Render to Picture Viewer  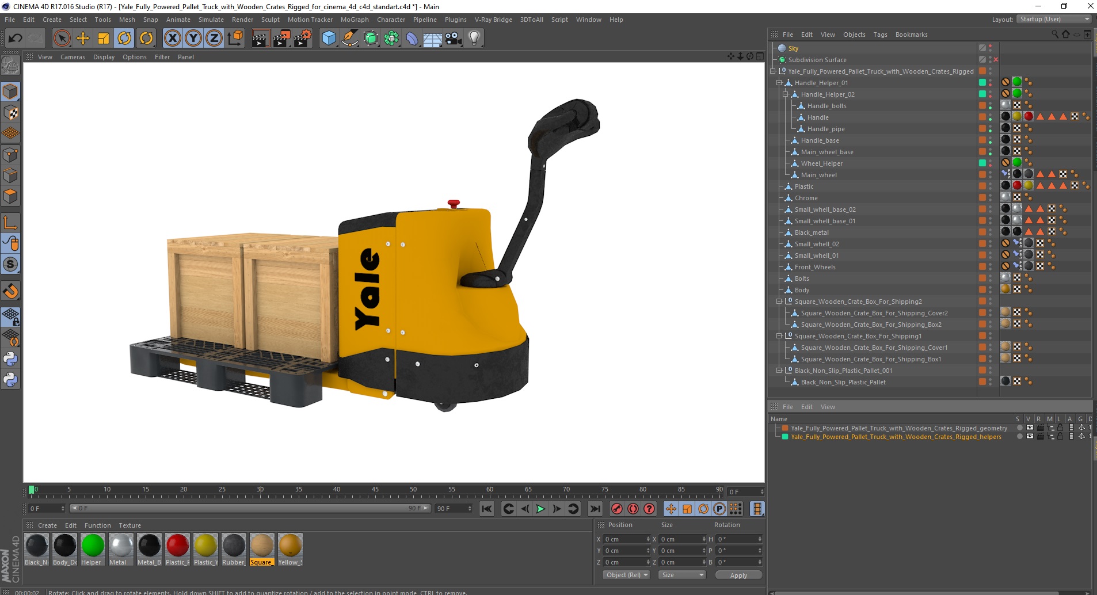click(281, 38)
